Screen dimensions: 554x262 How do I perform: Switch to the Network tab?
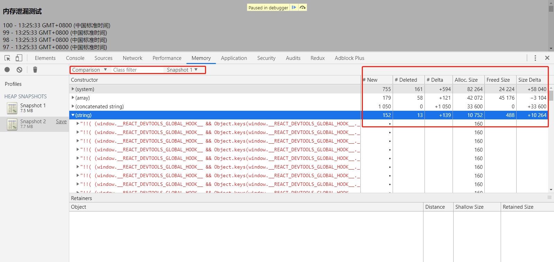click(x=132, y=58)
